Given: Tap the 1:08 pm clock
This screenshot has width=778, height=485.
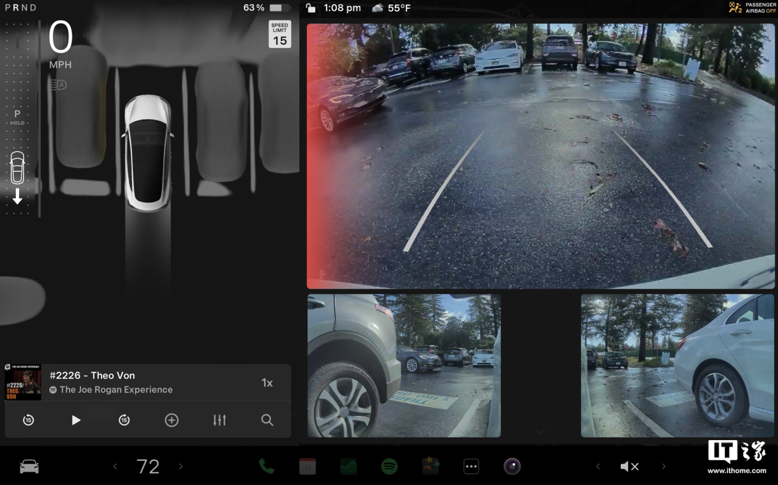Looking at the screenshot, I should pyautogui.click(x=343, y=8).
